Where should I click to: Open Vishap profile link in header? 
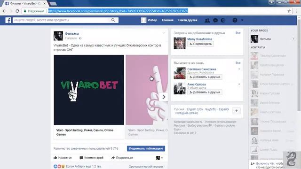click(x=149, y=20)
